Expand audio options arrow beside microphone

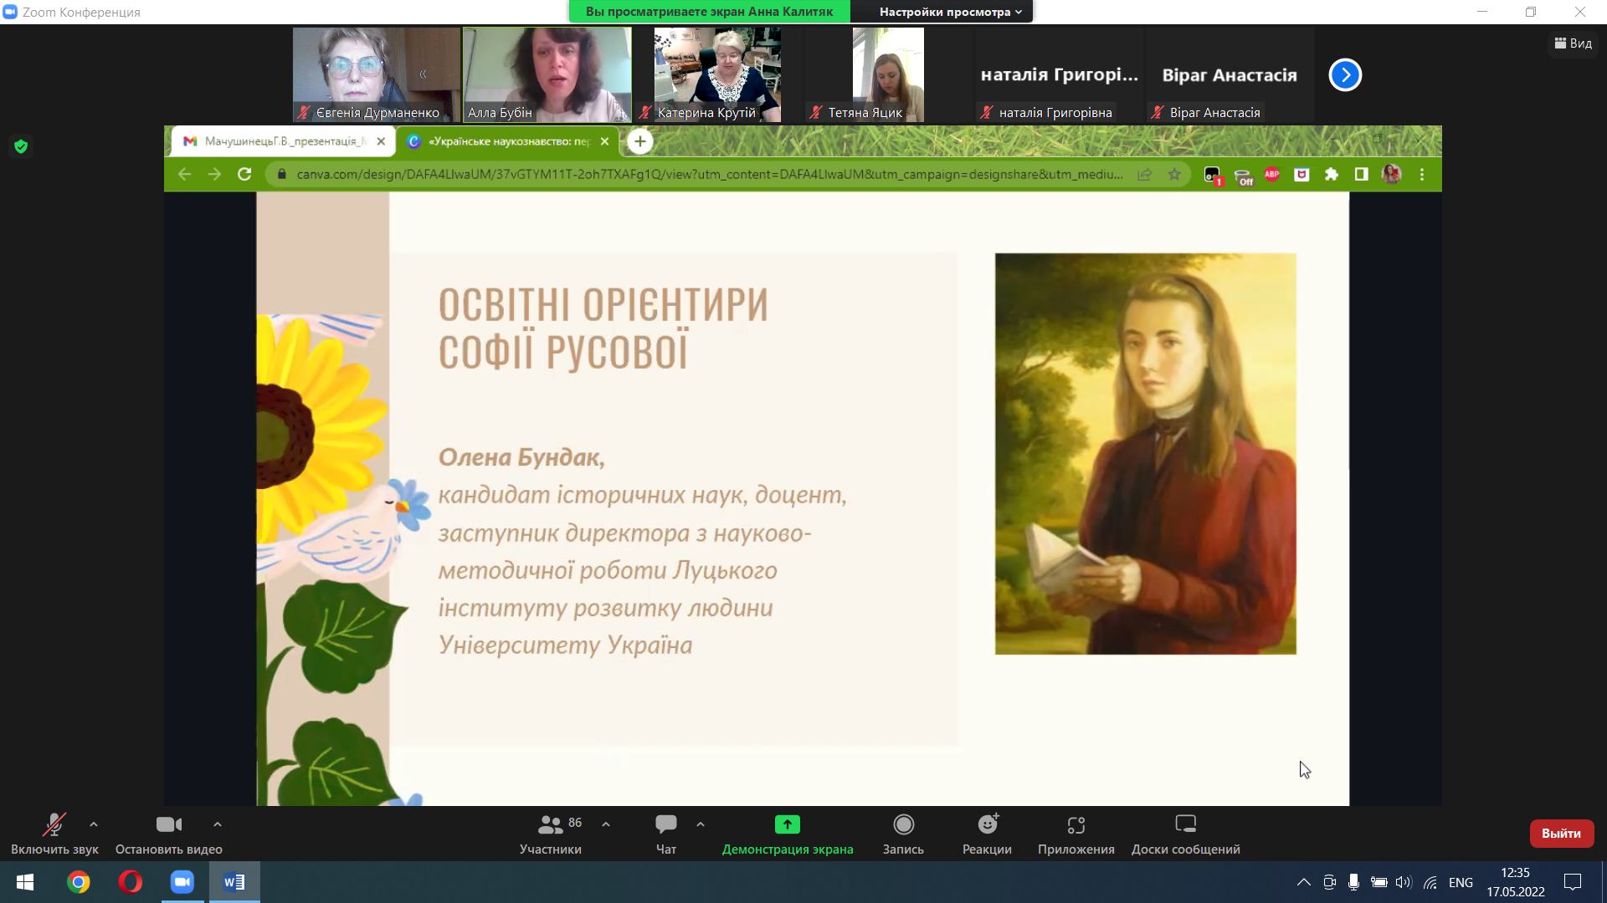click(94, 824)
